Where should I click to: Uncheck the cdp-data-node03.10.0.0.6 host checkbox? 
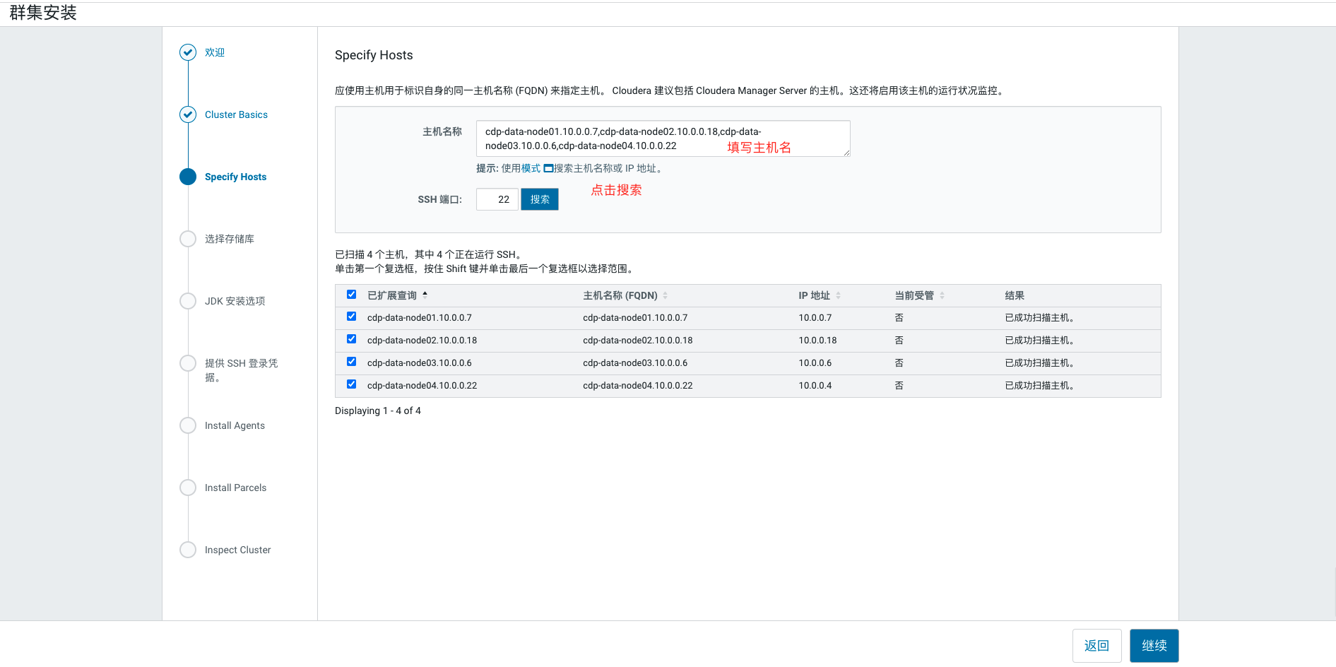pos(352,362)
